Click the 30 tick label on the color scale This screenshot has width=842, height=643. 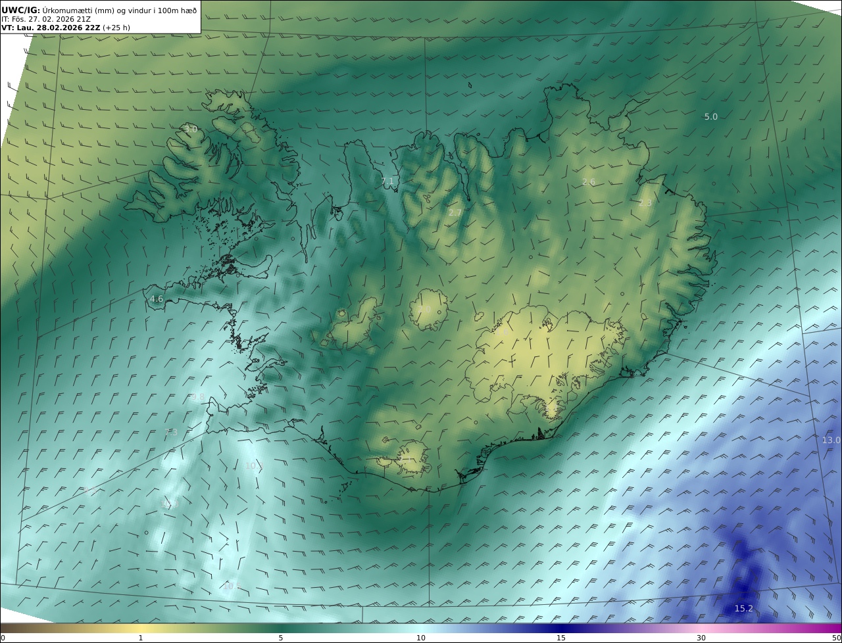point(701,638)
